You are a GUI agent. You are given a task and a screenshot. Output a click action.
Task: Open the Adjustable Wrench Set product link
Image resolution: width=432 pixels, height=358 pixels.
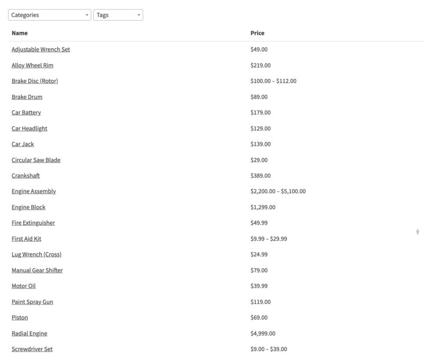41,49
